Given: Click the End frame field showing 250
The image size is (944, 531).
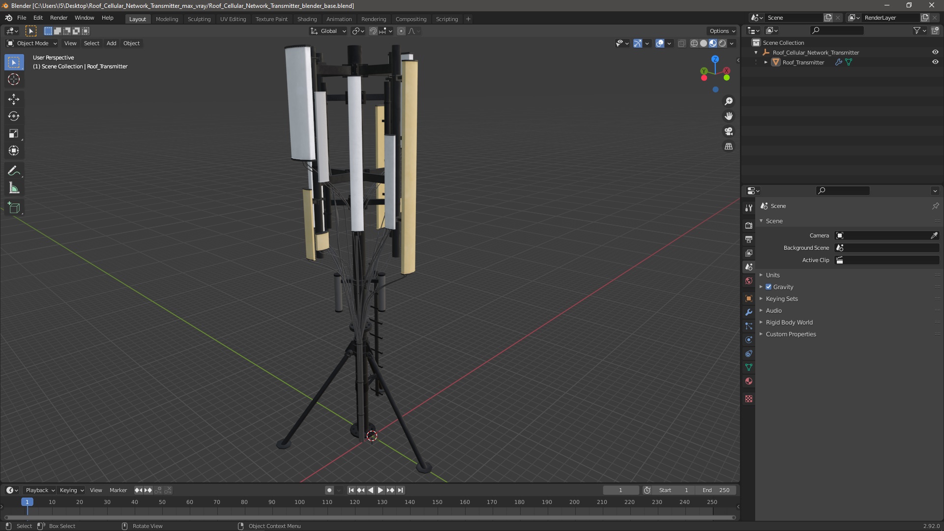Looking at the screenshot, I should 716,490.
